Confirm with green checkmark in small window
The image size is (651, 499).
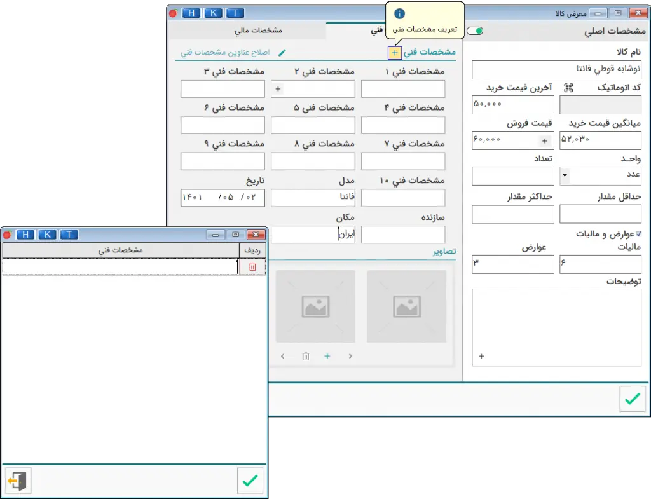coord(250,481)
